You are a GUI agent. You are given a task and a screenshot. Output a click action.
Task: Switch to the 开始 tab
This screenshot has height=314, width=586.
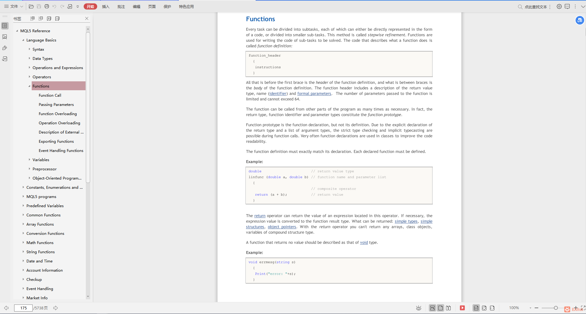point(90,6)
